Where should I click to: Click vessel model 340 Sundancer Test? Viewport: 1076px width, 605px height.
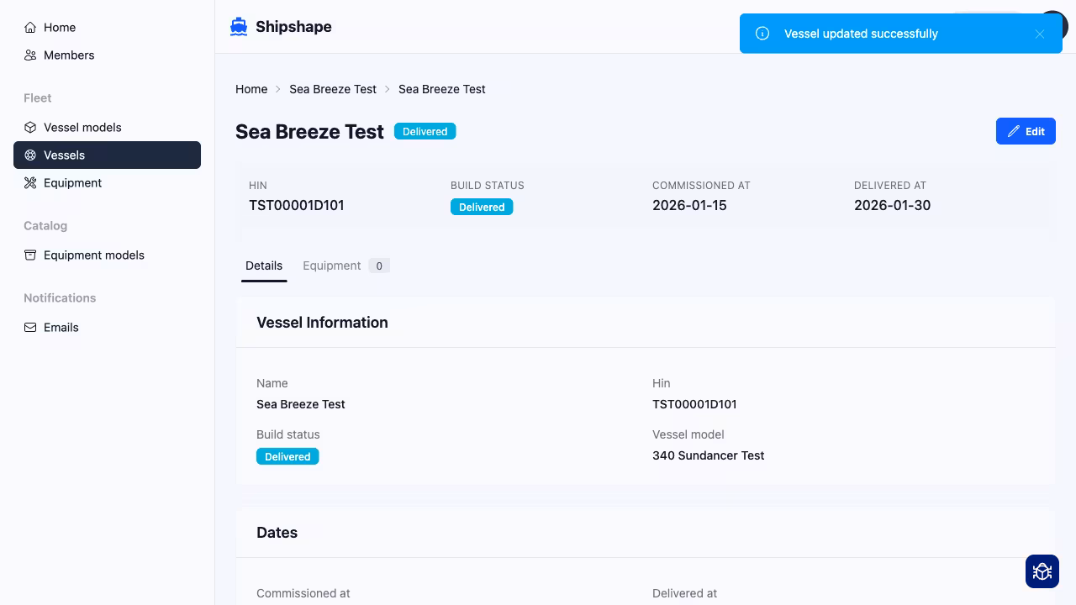click(x=709, y=455)
